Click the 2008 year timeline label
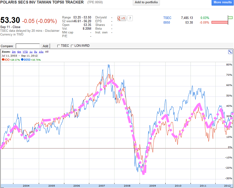Screen dimensions: 234x188 (127, 186)
